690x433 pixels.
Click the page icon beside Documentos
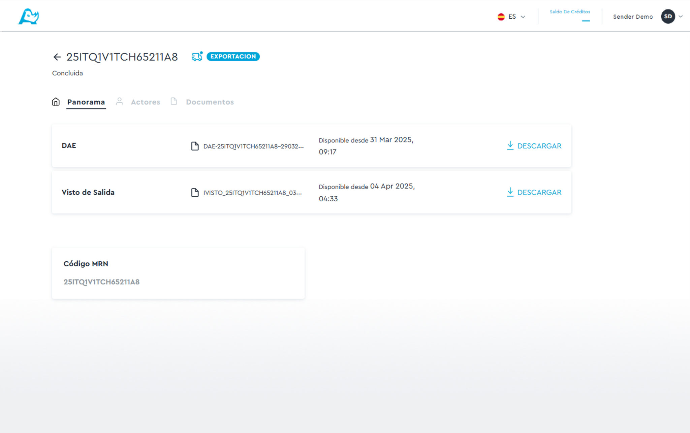tap(174, 101)
